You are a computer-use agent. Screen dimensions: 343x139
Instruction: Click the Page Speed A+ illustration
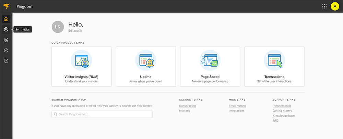pyautogui.click(x=210, y=60)
